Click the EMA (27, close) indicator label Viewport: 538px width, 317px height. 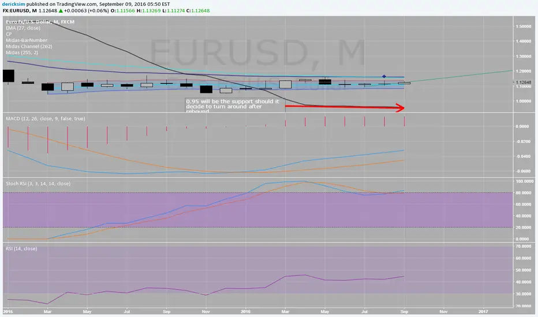(23, 28)
